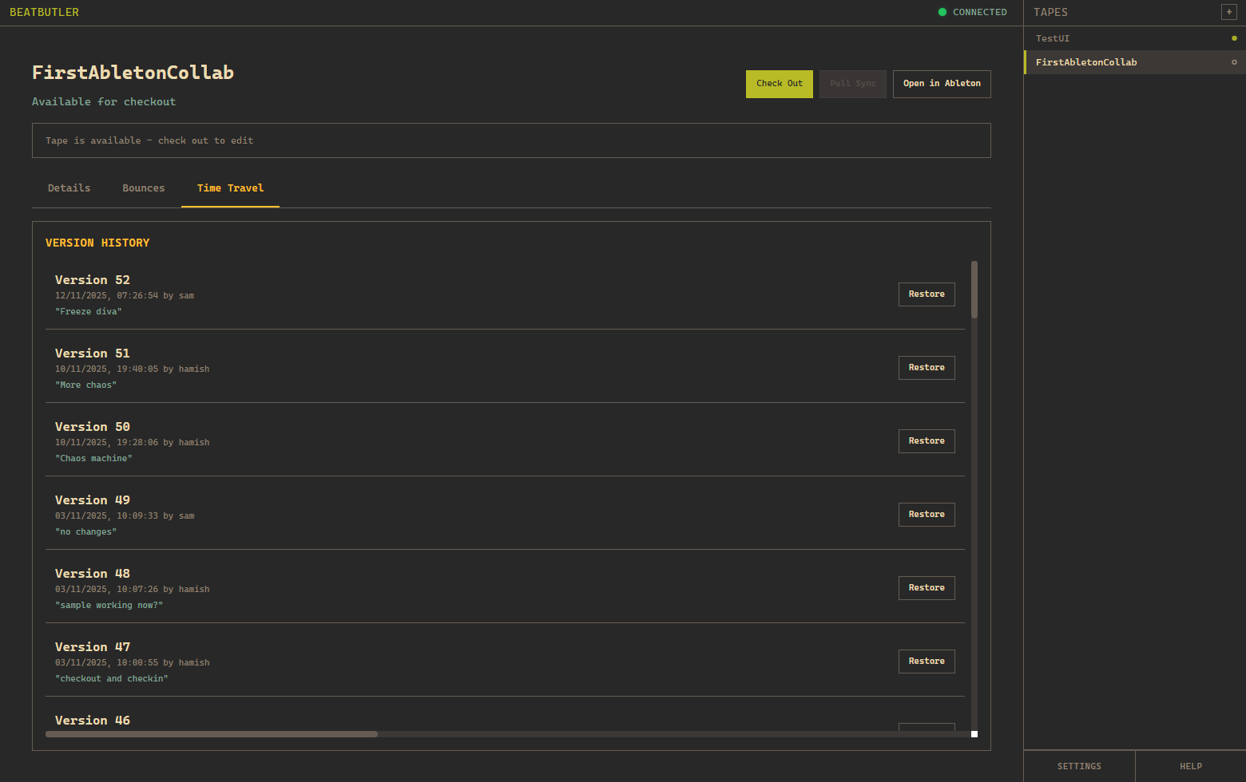Image resolution: width=1246 pixels, height=782 pixels.
Task: Click the version history vertical scrollbar
Action: [974, 289]
